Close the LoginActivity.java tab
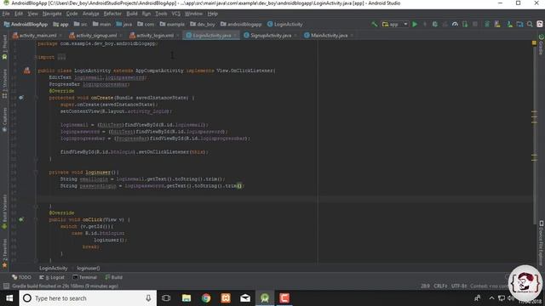The width and height of the screenshot is (545, 306). 235,36
